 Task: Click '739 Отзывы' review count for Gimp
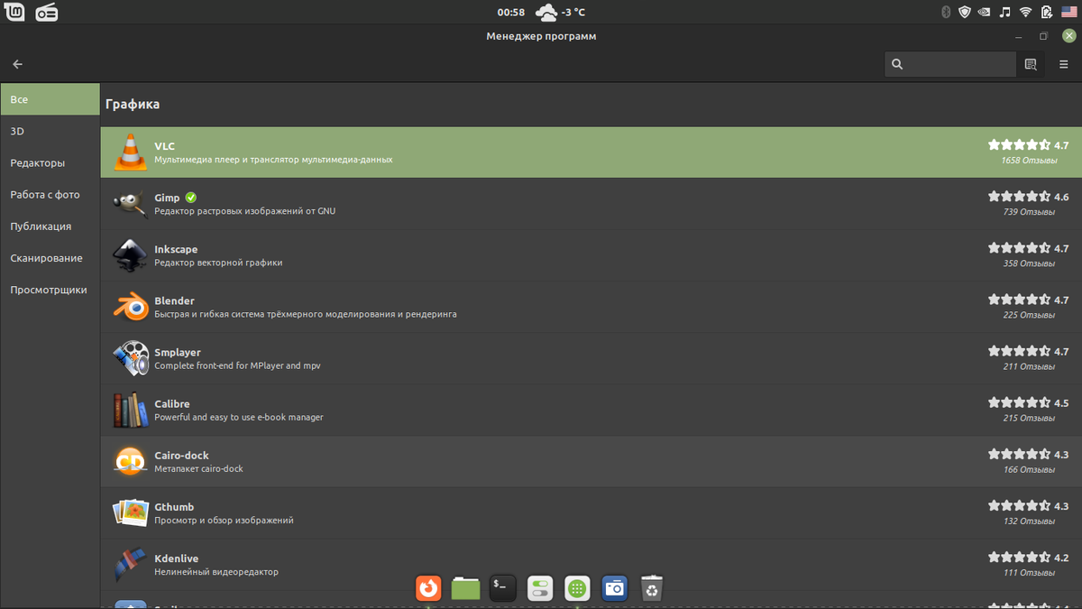pyautogui.click(x=1029, y=212)
